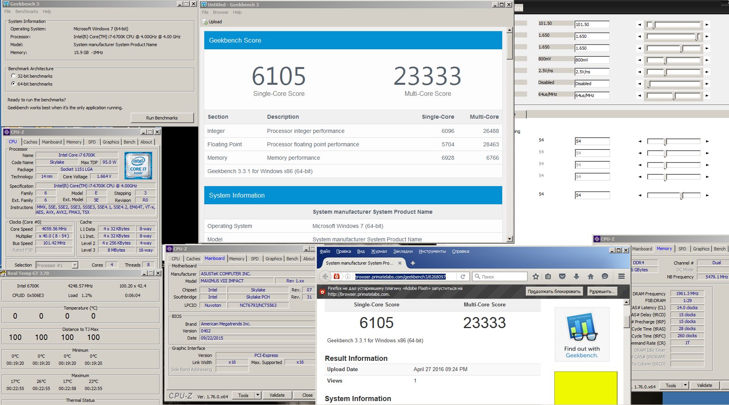729x405 pixels.
Task: Open a new Firefox tab
Action: [413, 263]
